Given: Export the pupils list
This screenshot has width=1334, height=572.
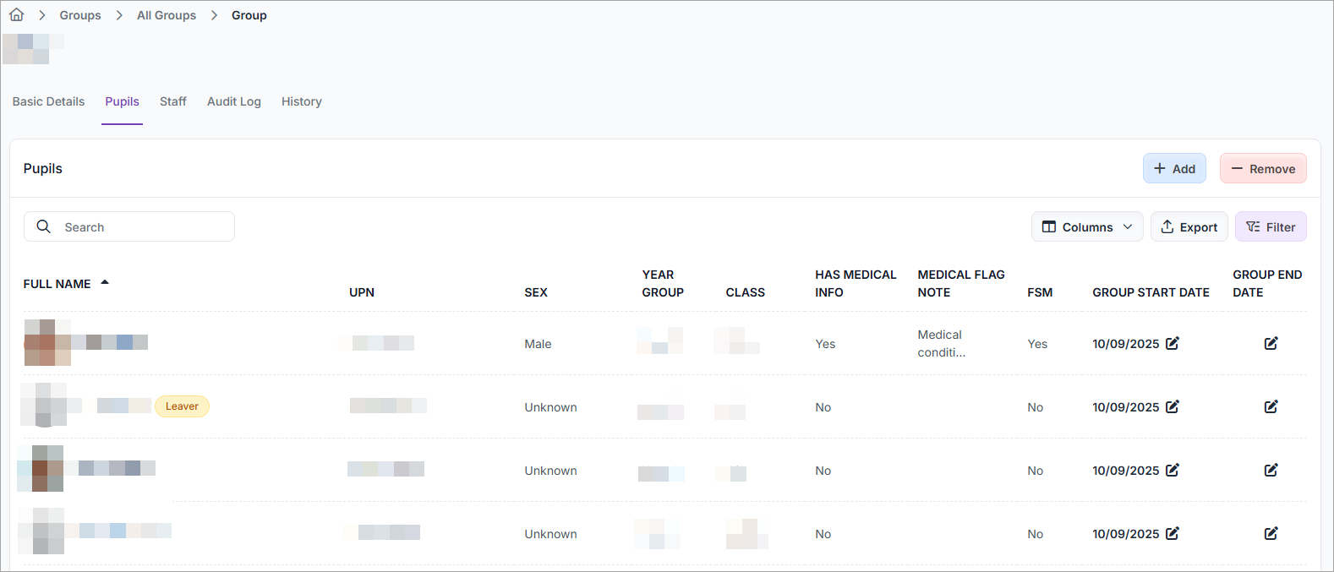Looking at the screenshot, I should click(x=1189, y=226).
